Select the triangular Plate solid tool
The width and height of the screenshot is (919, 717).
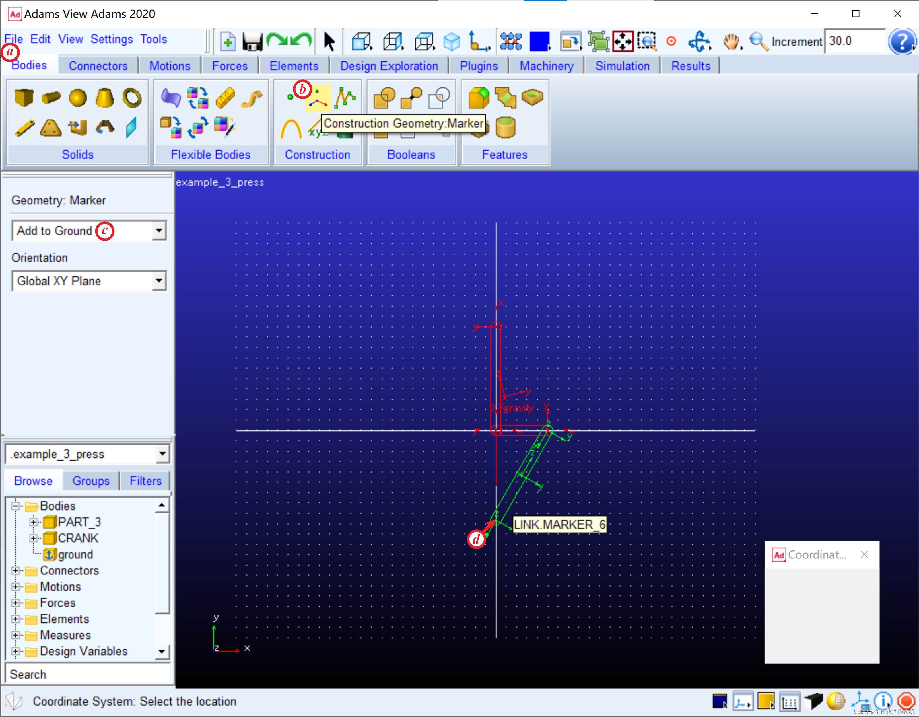pos(51,128)
